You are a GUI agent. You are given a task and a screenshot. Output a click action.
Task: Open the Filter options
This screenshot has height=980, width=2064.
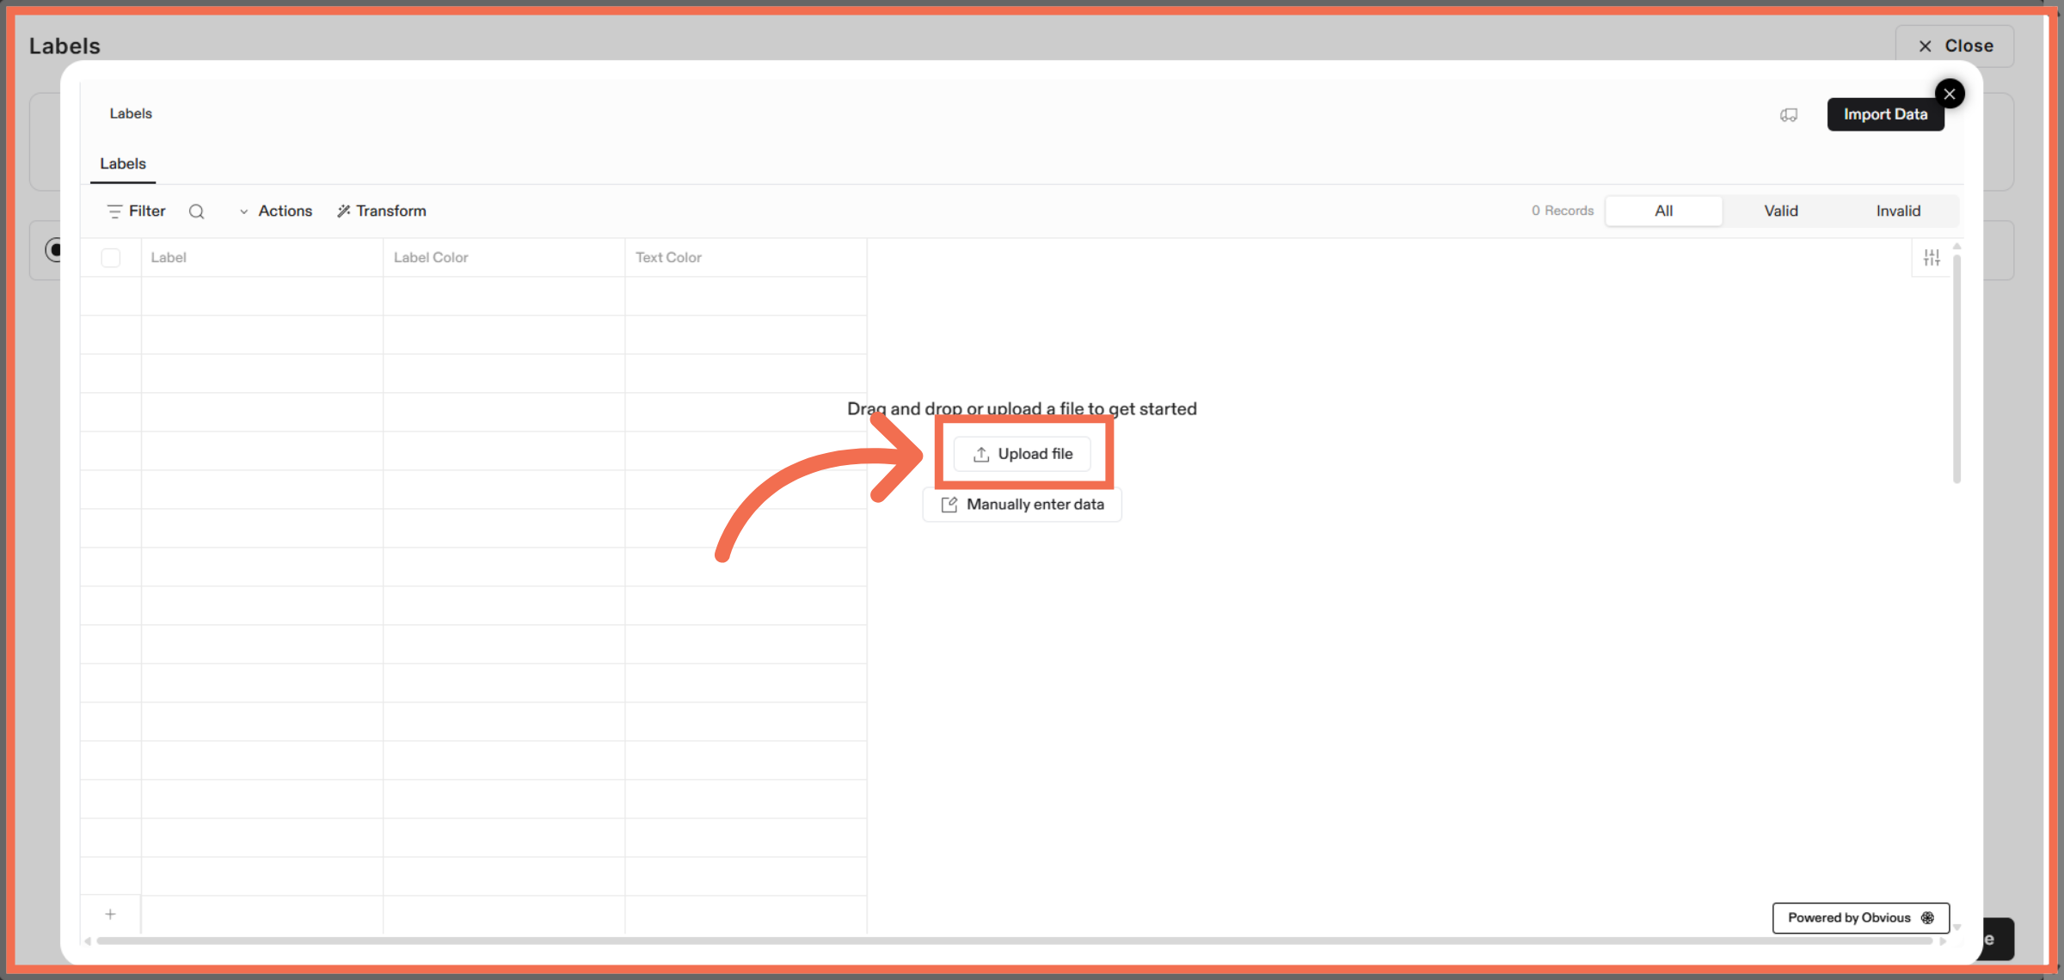coord(136,211)
